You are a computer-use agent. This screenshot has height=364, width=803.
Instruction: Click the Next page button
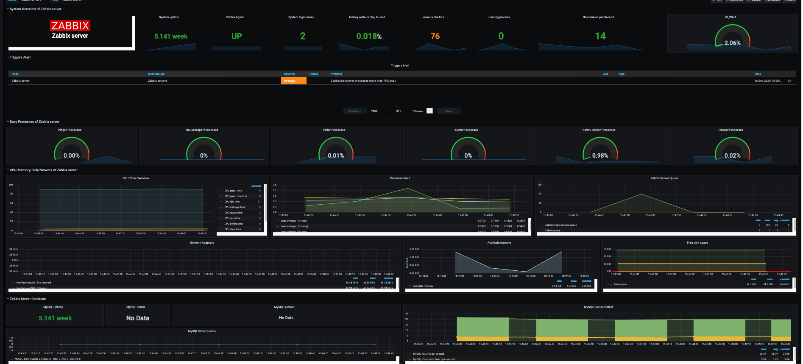click(449, 111)
